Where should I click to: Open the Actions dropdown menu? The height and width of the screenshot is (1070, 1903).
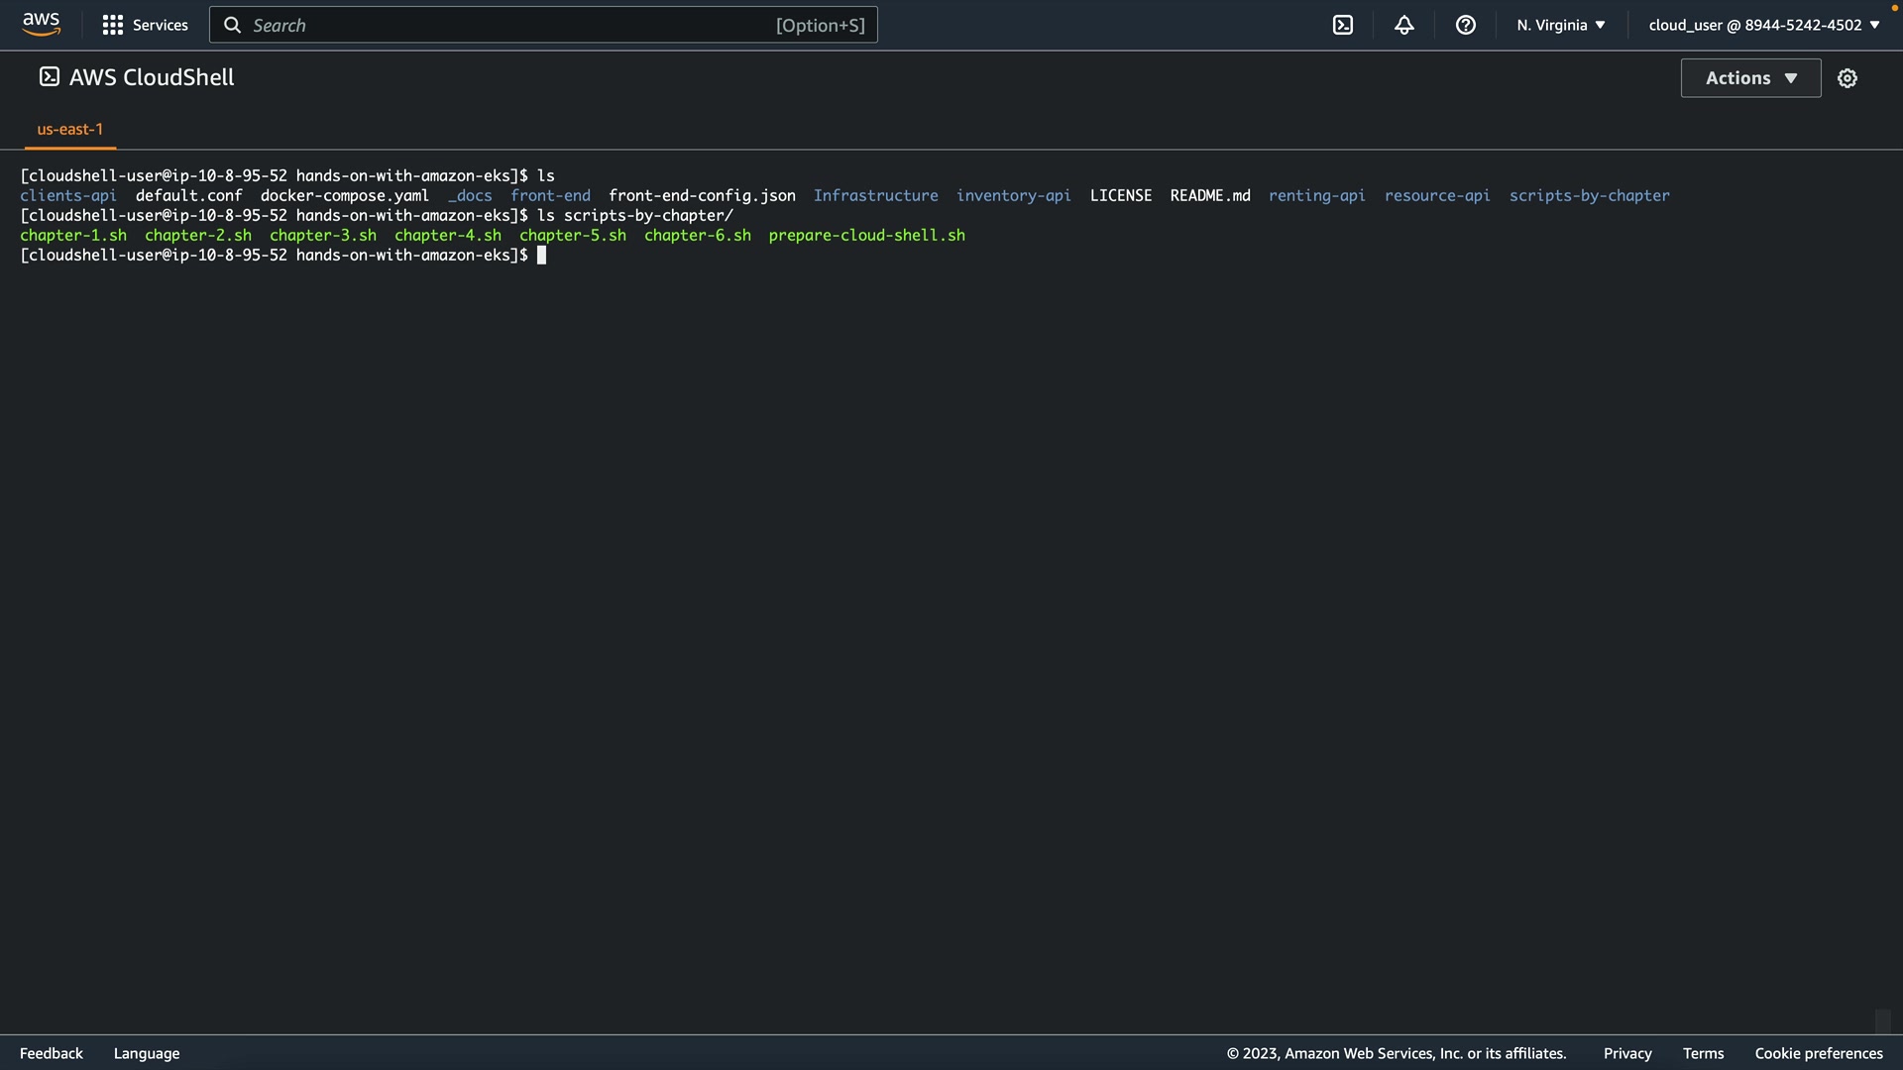[x=1750, y=78]
